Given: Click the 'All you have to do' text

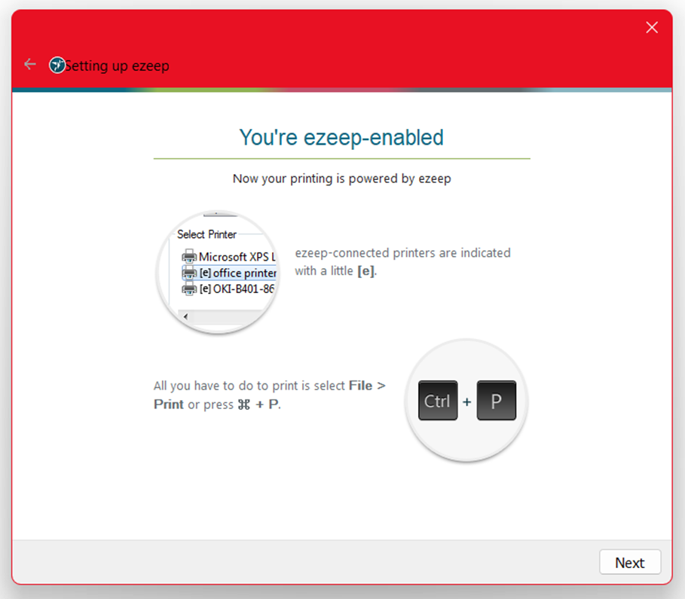Looking at the screenshot, I should click(270, 395).
